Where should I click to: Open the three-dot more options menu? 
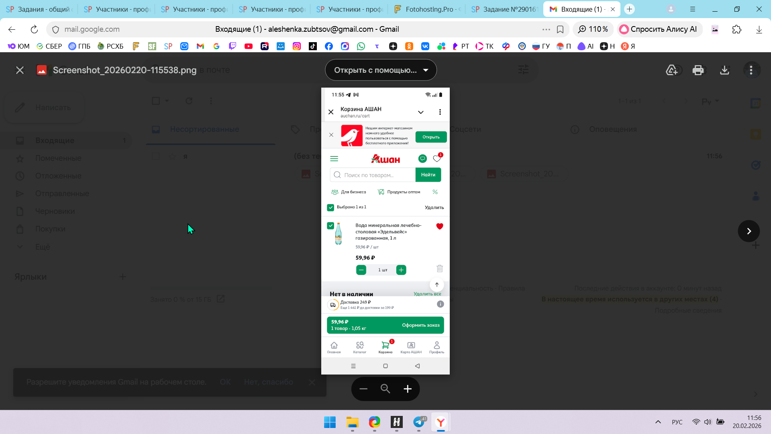[751, 70]
